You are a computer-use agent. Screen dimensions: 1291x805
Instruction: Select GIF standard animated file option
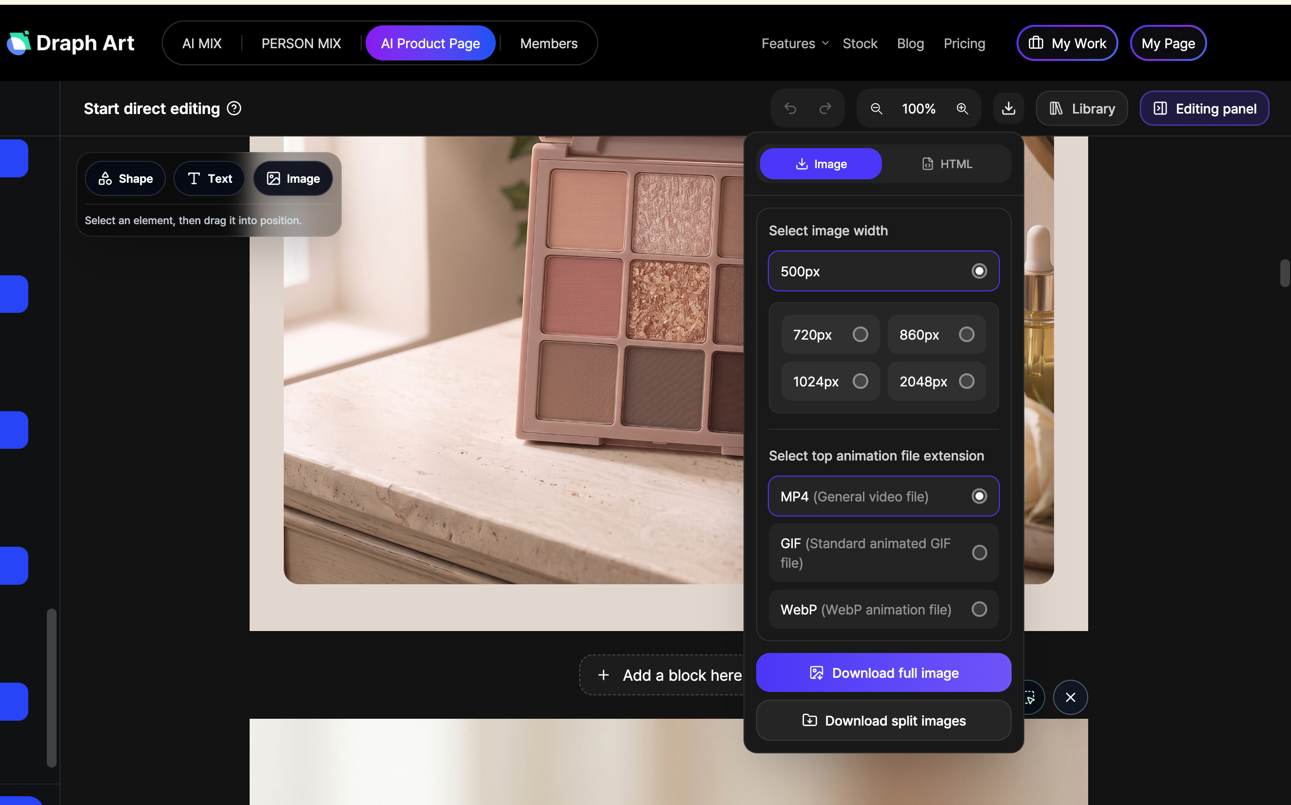(x=883, y=553)
